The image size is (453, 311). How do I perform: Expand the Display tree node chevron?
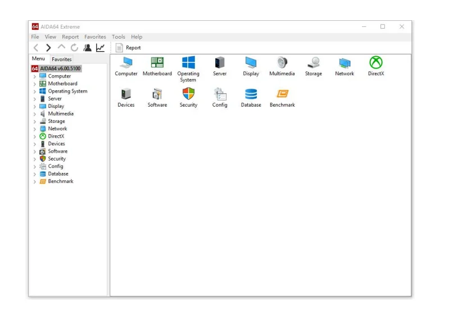tap(35, 107)
